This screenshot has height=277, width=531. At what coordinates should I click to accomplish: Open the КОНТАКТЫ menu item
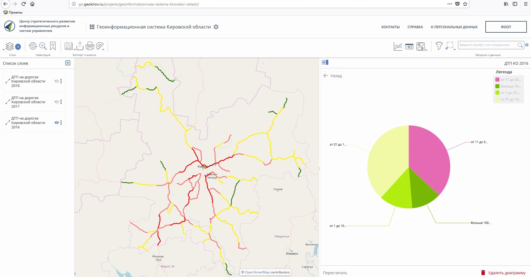click(x=390, y=27)
